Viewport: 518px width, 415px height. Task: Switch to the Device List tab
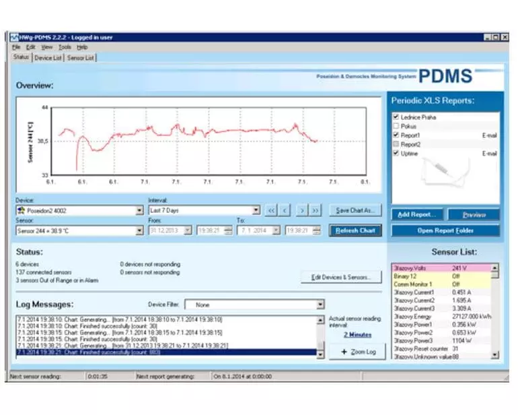(48, 58)
